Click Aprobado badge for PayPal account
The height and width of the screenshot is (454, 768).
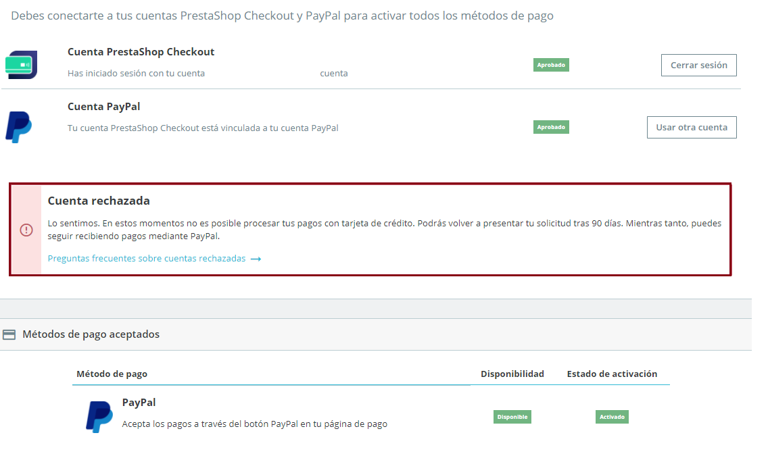(551, 127)
